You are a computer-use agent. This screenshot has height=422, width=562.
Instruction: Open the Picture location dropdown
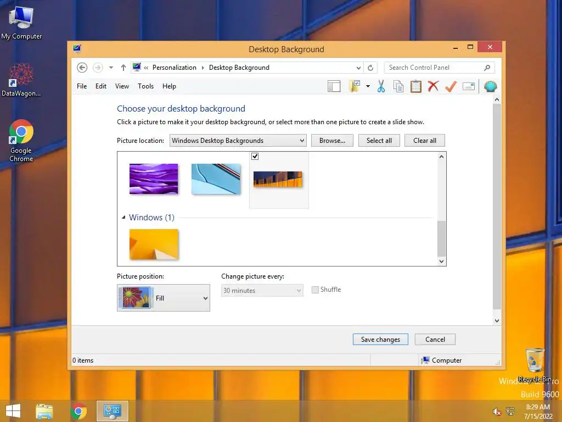pos(238,140)
